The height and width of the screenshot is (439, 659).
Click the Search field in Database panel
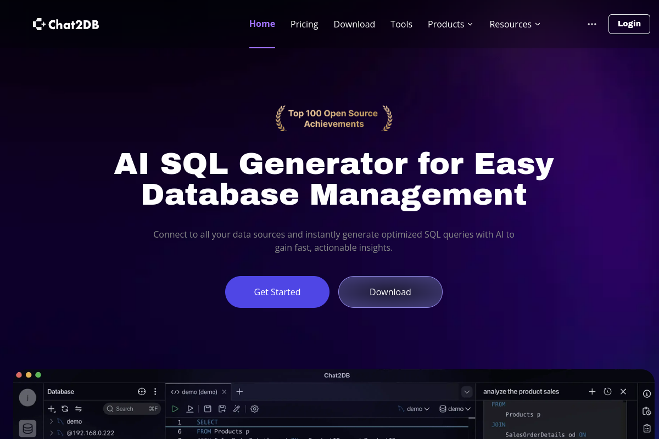[132, 409]
